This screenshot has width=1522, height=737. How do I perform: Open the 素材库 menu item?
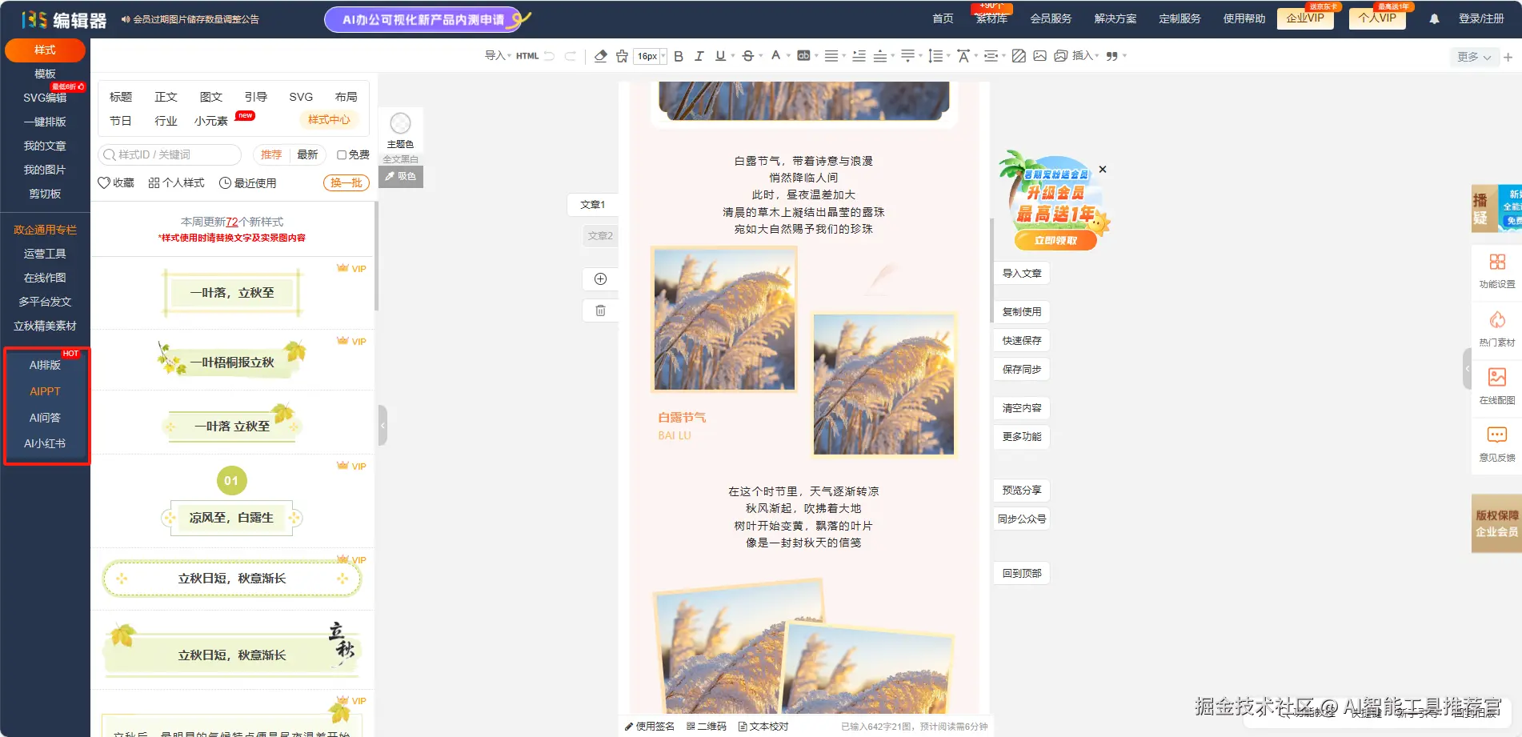click(991, 18)
